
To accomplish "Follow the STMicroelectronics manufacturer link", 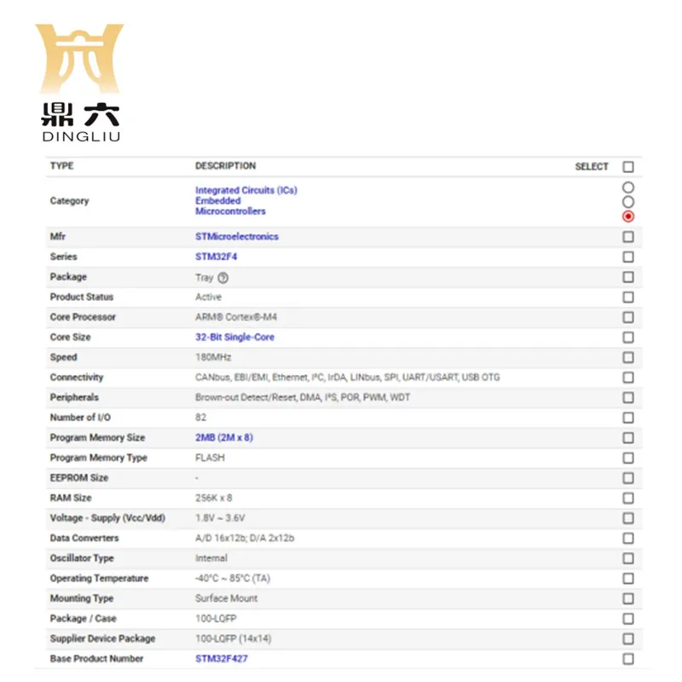I will tap(237, 236).
